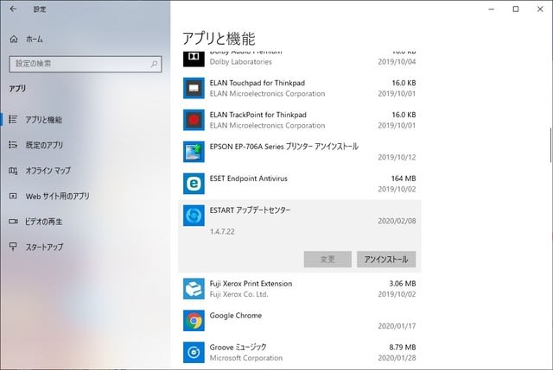The height and width of the screenshot is (370, 553).
Task: Select Groove ミュージック entry name
Action: 238,347
